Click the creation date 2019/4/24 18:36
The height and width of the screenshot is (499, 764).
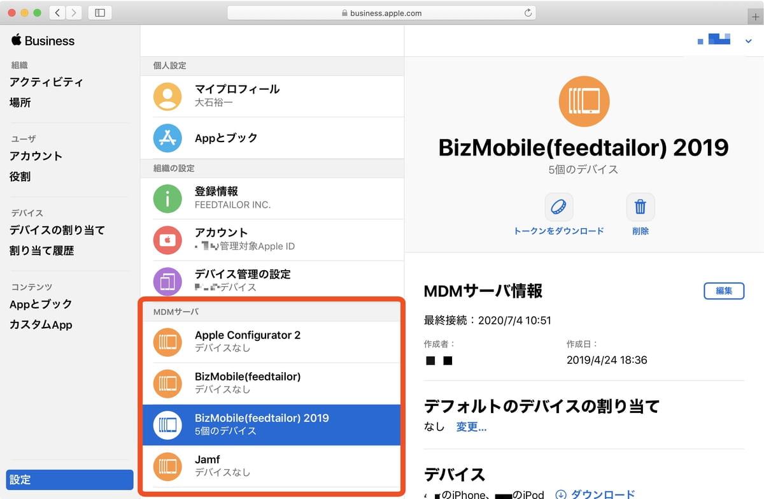coord(607,360)
